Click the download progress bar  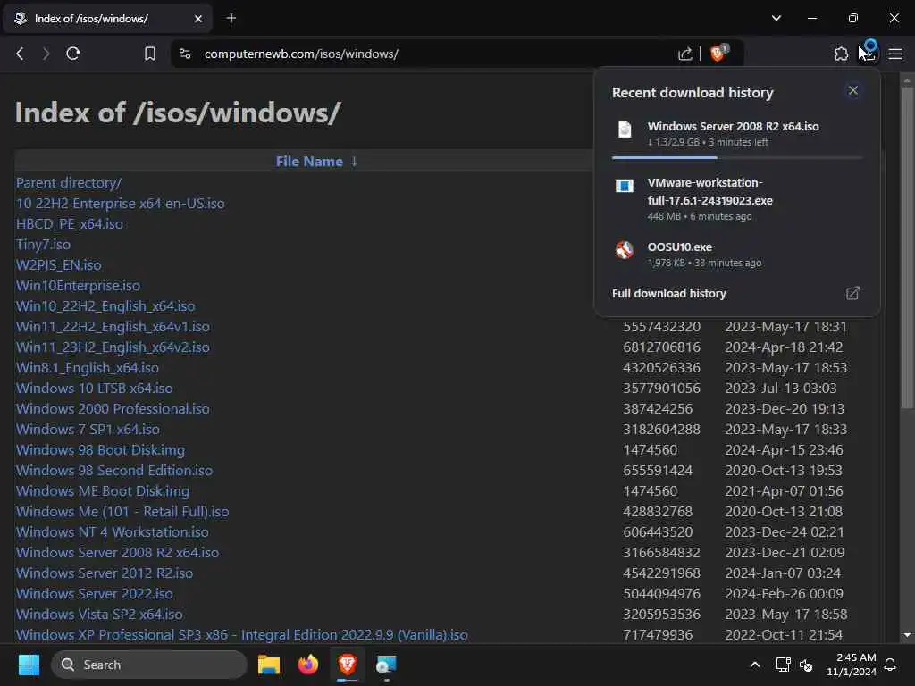coord(737,157)
